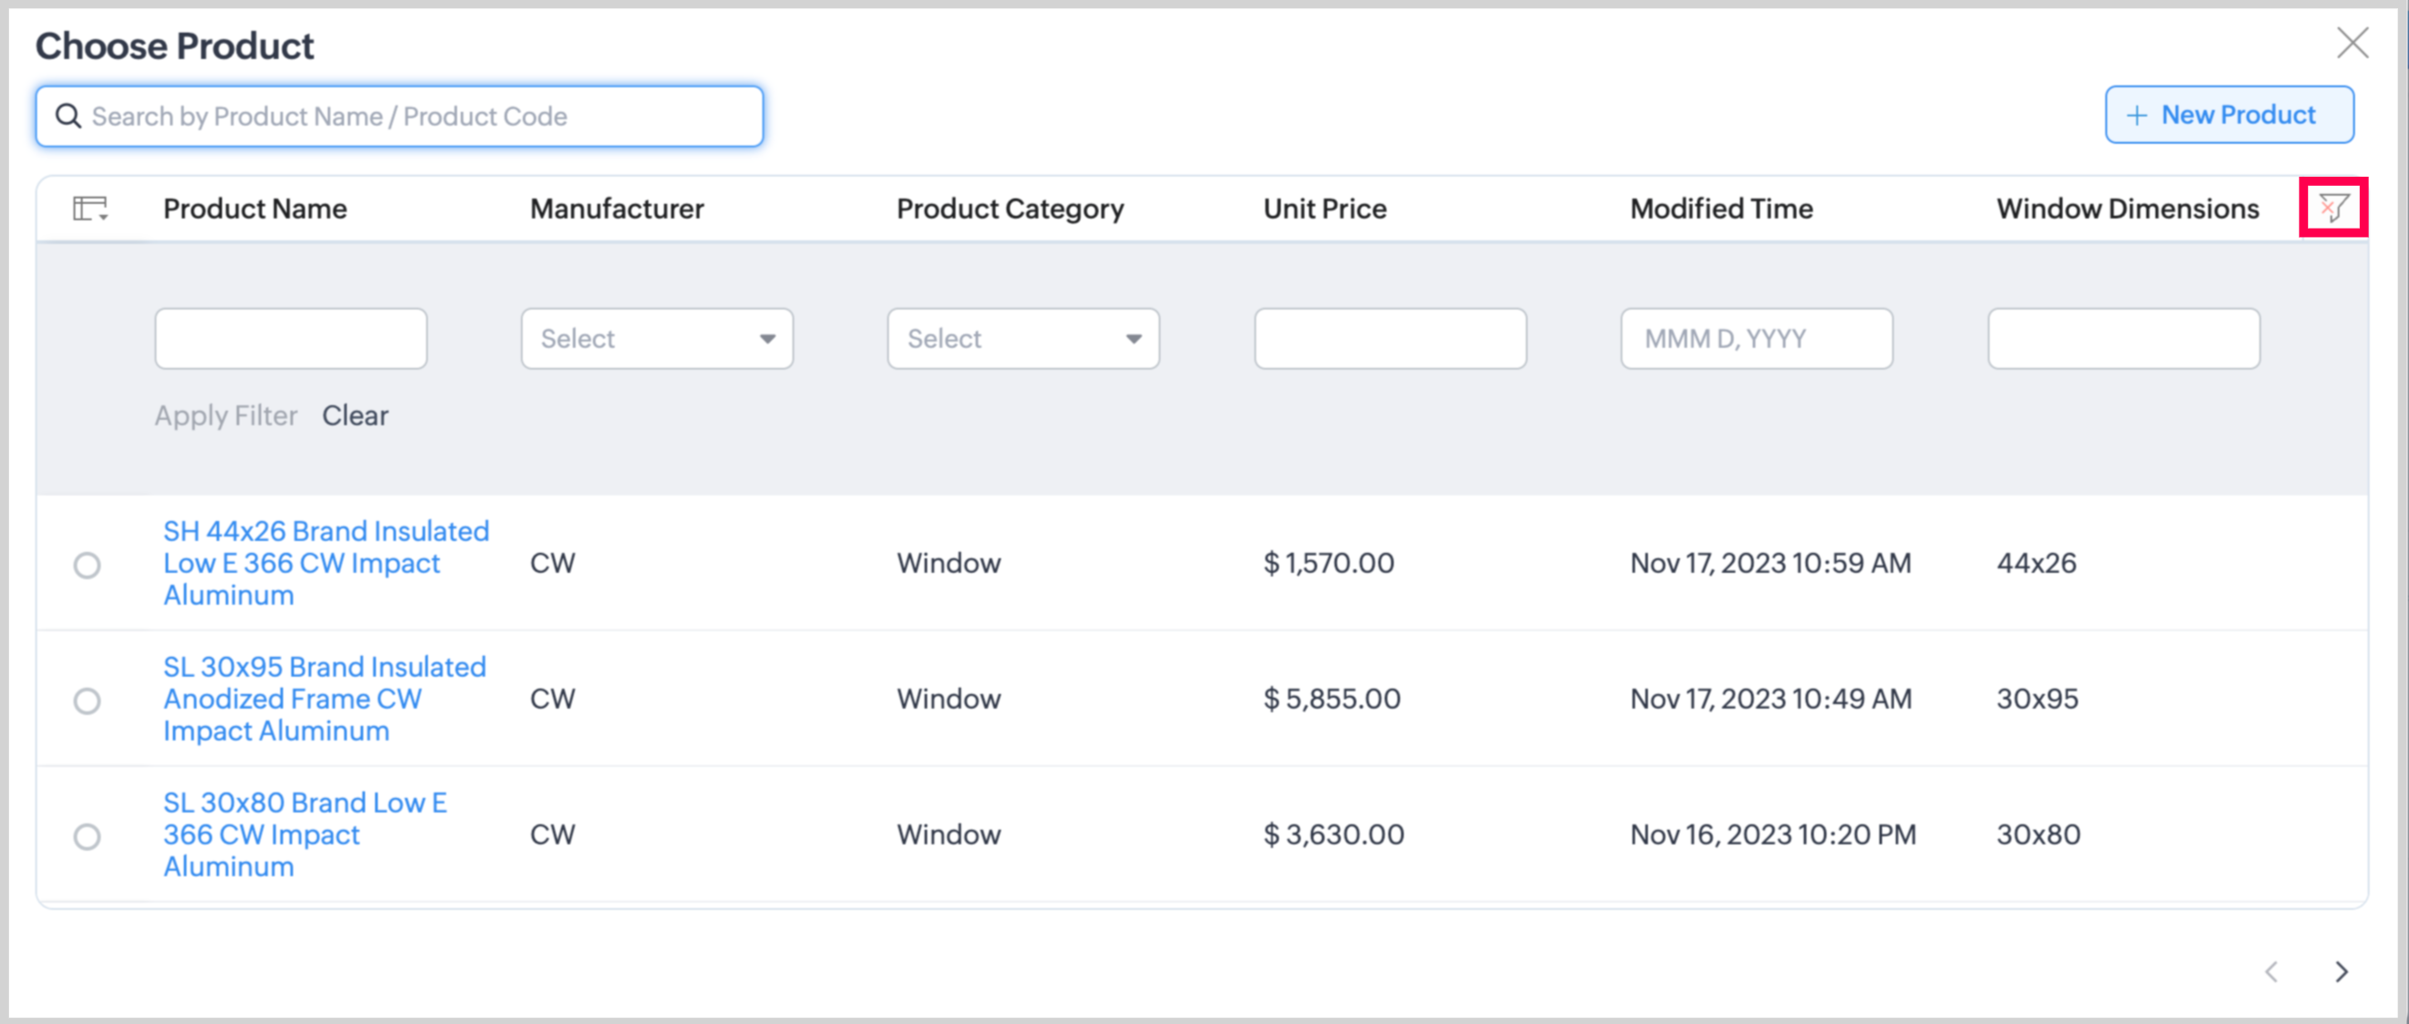The image size is (2409, 1024).
Task: Focus the product name search box
Action: click(x=421, y=116)
